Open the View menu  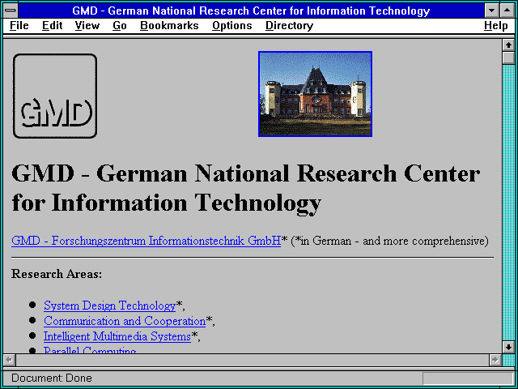pyautogui.click(x=87, y=26)
